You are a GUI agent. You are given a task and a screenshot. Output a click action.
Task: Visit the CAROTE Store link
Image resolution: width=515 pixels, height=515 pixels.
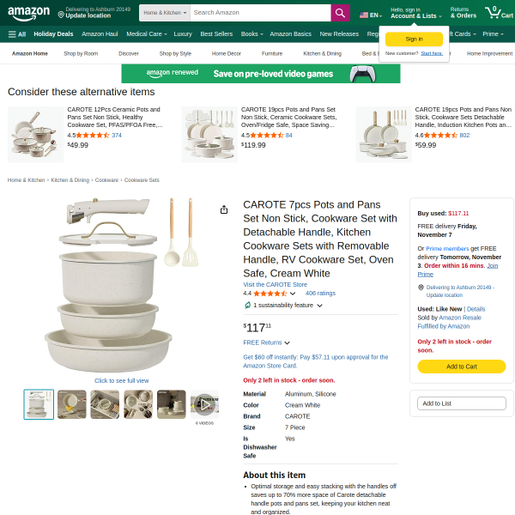coord(276,285)
